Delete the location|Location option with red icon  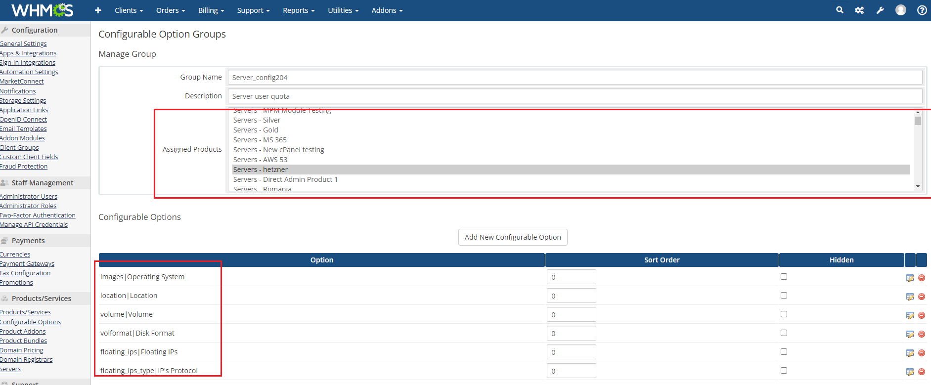click(922, 297)
